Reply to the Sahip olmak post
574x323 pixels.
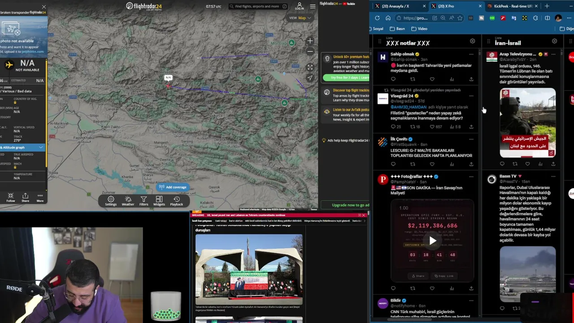point(393,79)
